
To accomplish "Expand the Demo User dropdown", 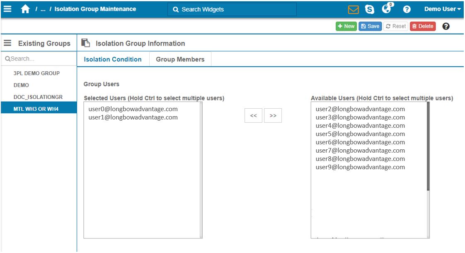I will tap(442, 9).
